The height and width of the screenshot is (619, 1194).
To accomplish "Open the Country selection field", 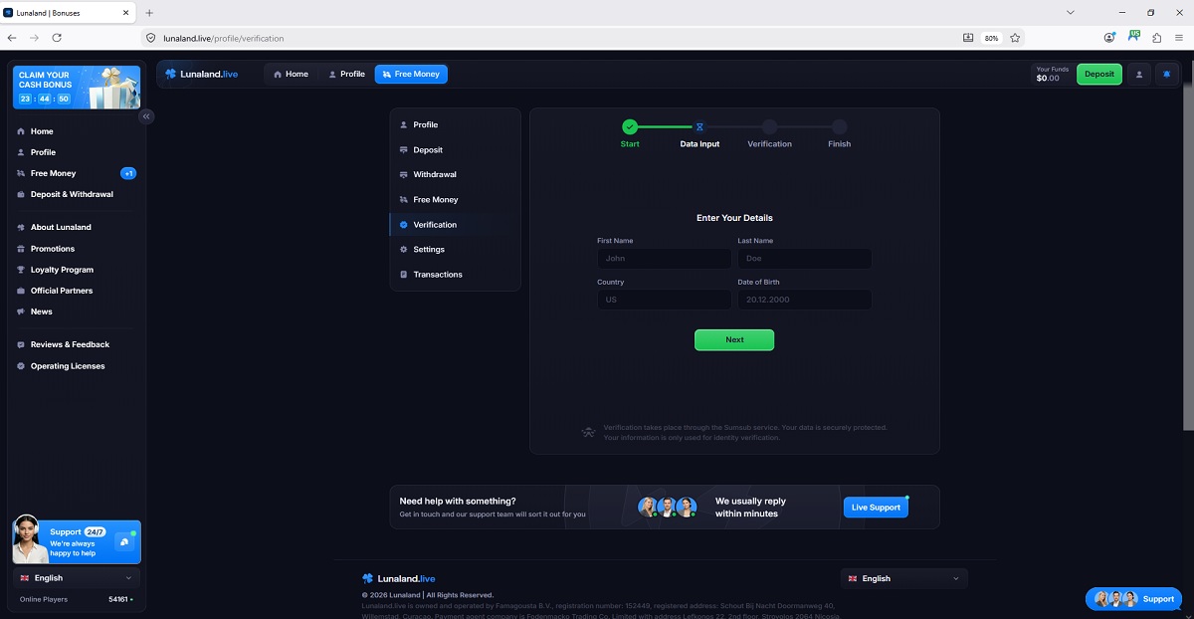I will click(x=664, y=300).
